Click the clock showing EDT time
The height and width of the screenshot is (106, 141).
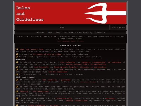coord(118,27)
